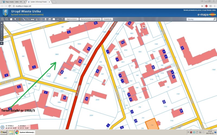Click building marker 15 near Darłowska

(x=87, y=99)
